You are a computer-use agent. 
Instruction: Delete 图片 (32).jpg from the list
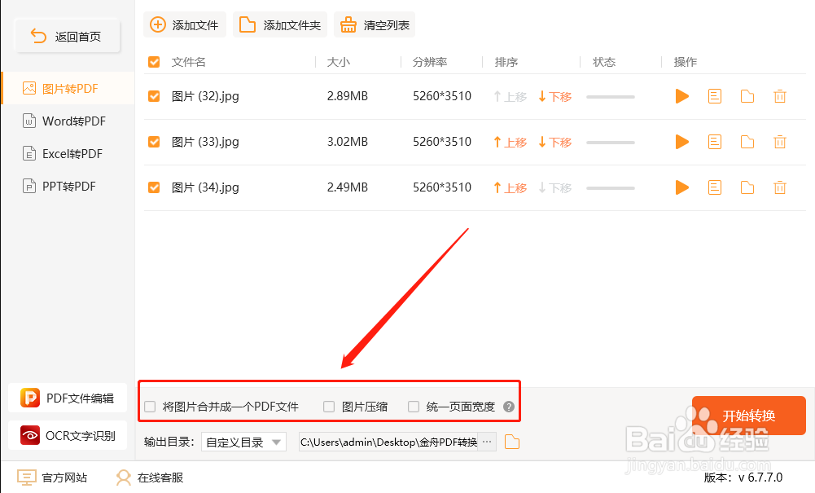(780, 96)
